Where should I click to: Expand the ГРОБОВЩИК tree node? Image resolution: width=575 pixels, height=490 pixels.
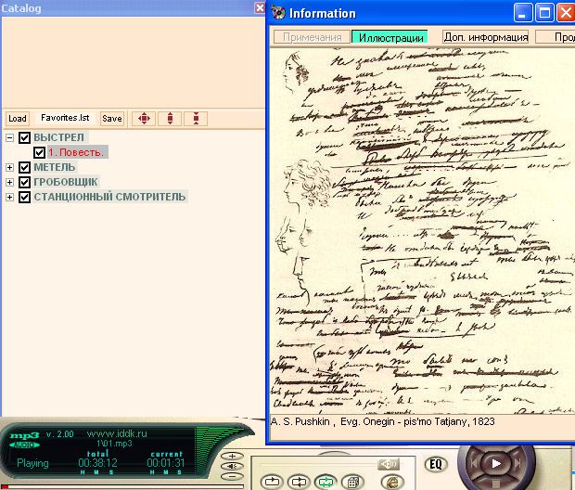click(x=10, y=182)
